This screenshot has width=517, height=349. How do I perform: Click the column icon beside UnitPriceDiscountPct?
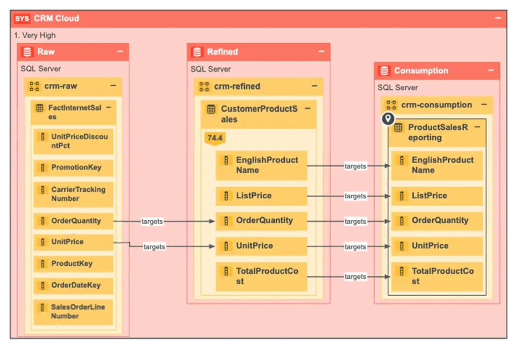[x=42, y=136]
